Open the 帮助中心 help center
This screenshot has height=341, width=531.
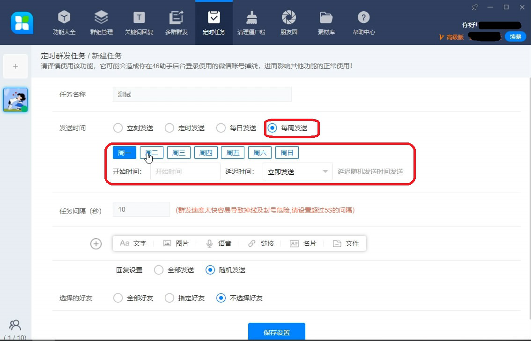coord(363,22)
